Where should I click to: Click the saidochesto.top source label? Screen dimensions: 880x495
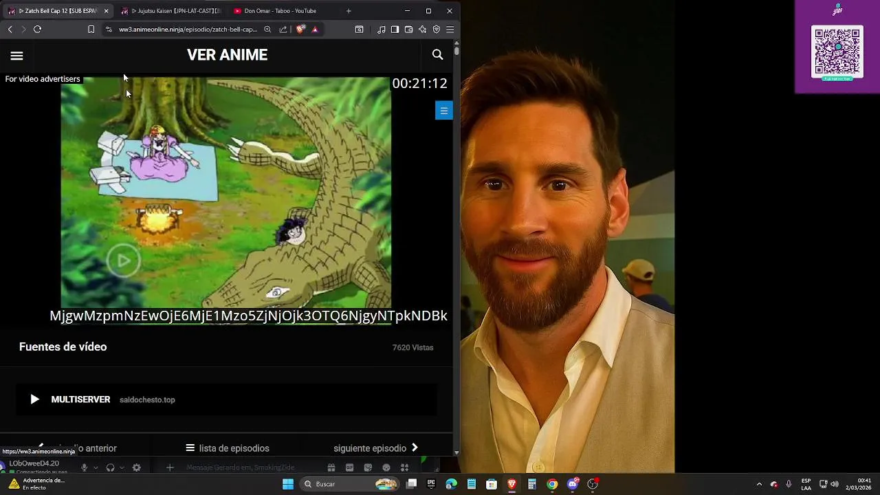tap(147, 399)
